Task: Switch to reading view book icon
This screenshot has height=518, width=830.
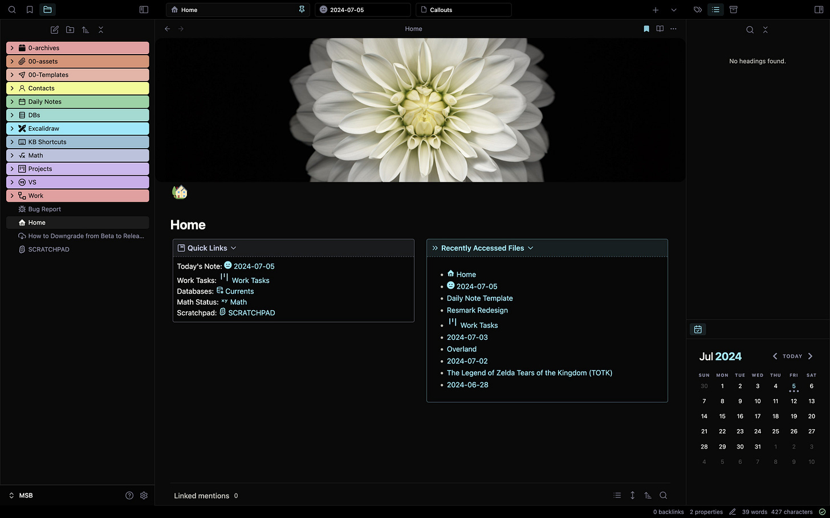Action: (660, 28)
